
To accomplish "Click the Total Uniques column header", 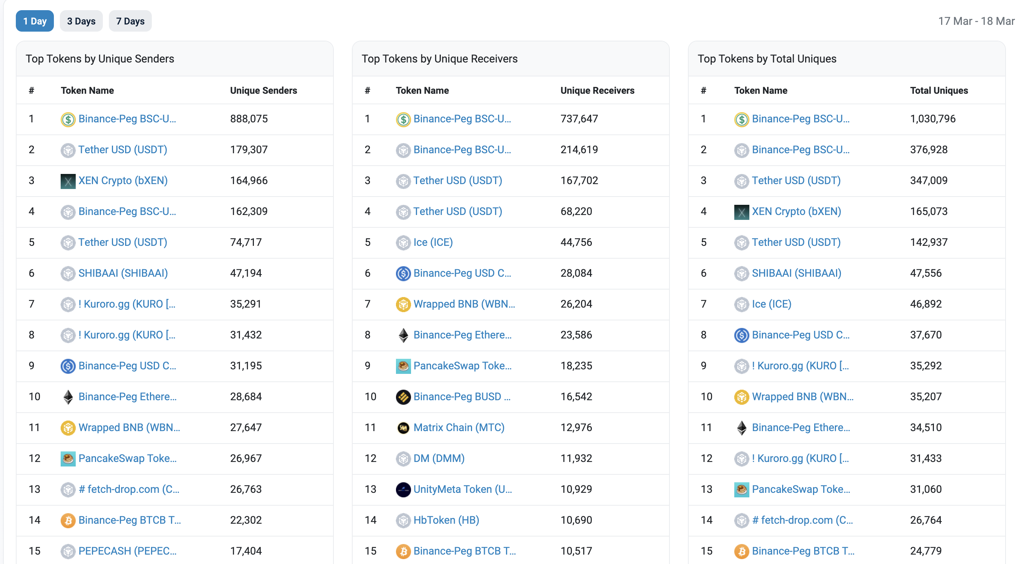I will [938, 91].
